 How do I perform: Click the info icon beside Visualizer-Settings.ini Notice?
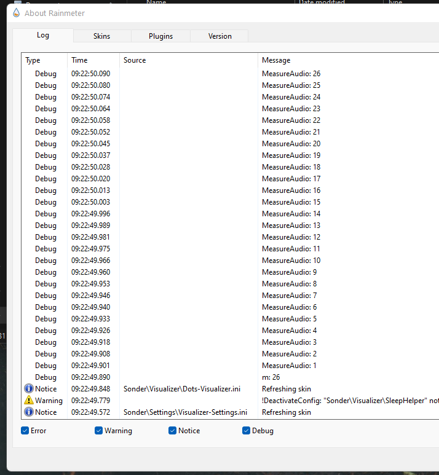[x=29, y=412]
